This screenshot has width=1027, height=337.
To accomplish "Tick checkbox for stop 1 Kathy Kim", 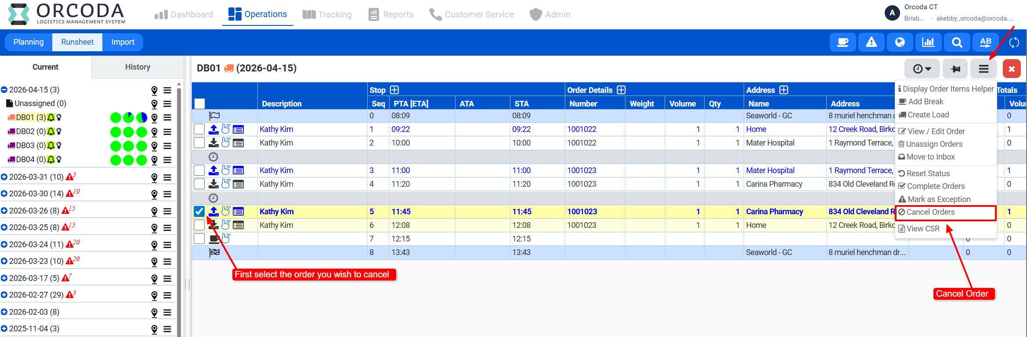I will click(199, 129).
